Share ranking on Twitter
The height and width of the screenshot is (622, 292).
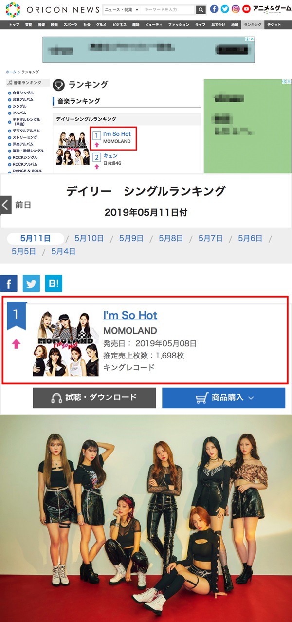pyautogui.click(x=31, y=283)
